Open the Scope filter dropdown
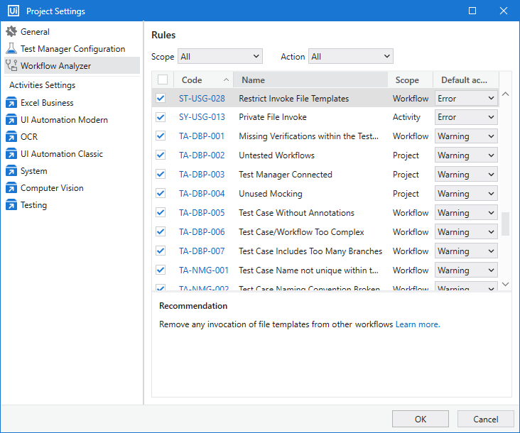The image size is (520, 433). (x=220, y=57)
